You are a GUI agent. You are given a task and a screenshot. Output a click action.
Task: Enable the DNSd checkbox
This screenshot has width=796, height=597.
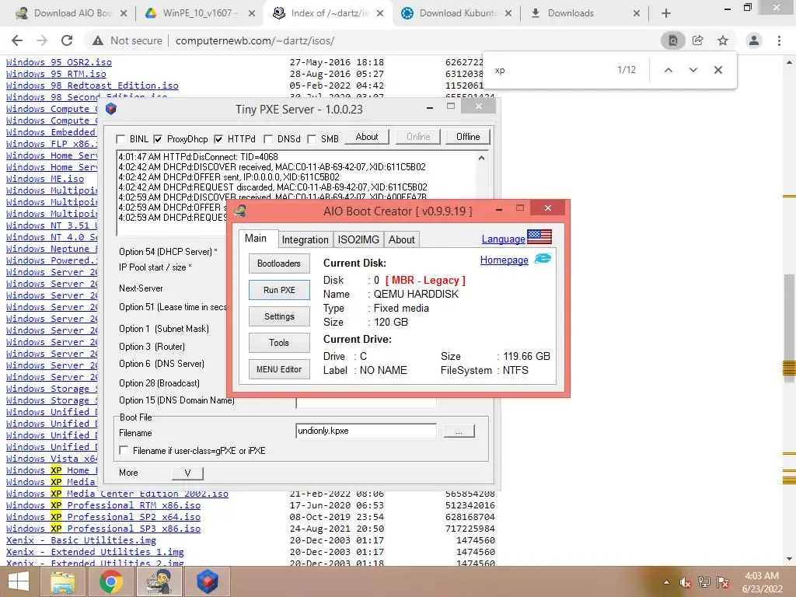tap(268, 139)
